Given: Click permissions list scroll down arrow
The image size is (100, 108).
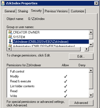Looking at the screenshot, I should 91,95.
